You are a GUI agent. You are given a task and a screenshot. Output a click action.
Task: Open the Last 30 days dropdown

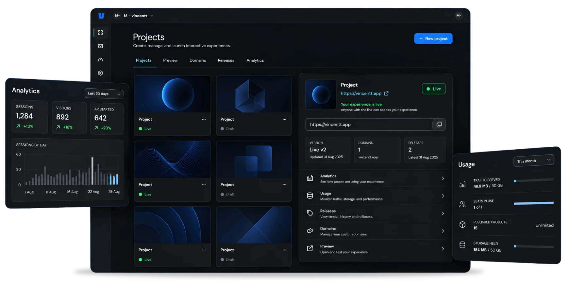click(x=104, y=94)
